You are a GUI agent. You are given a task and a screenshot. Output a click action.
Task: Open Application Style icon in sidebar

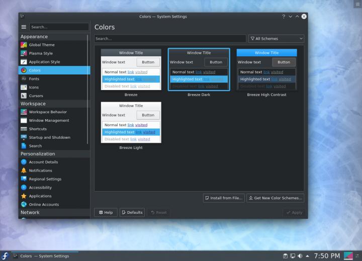coord(24,62)
